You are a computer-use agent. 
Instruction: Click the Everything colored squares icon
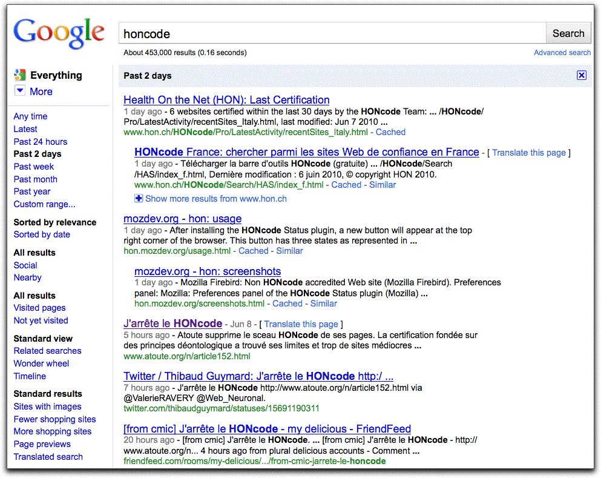[20, 75]
